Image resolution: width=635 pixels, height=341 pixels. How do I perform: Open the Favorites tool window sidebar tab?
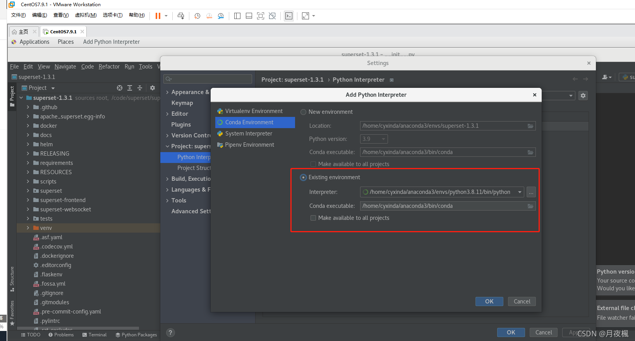click(12, 313)
